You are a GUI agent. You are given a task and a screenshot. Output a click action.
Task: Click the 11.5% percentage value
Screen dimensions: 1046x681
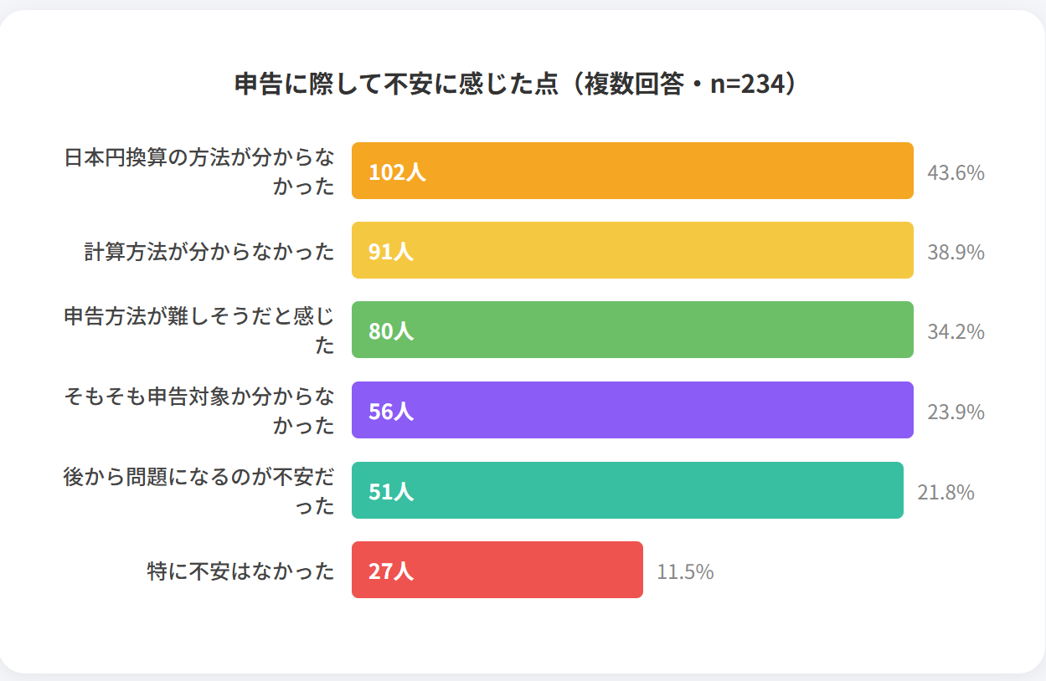(x=685, y=572)
